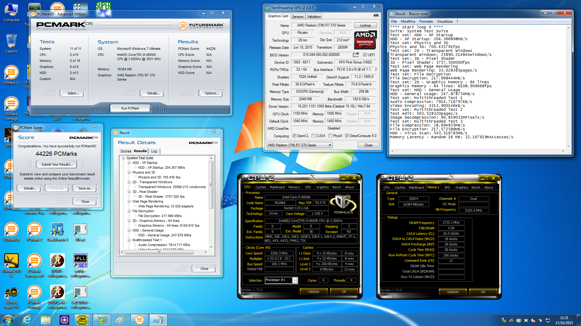Toggle the PhysX checkbox in GPU-Z

click(330, 136)
